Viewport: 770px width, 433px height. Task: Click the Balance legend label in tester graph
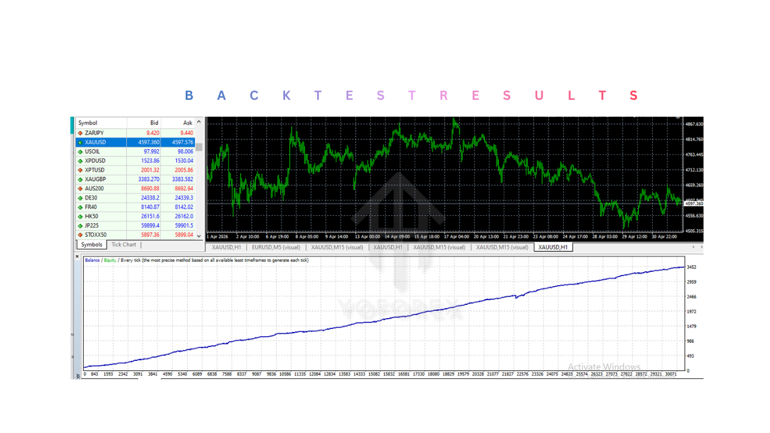tap(92, 260)
